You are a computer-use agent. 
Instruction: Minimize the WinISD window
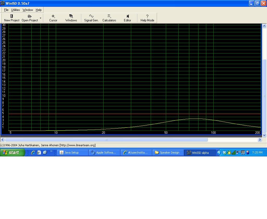(252, 3)
